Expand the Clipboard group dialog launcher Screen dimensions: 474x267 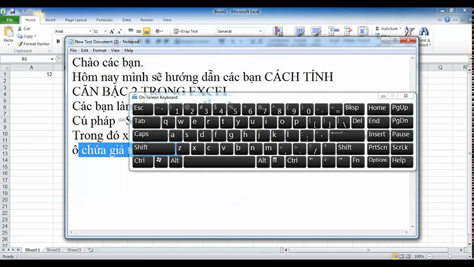pyautogui.click(x=49, y=51)
